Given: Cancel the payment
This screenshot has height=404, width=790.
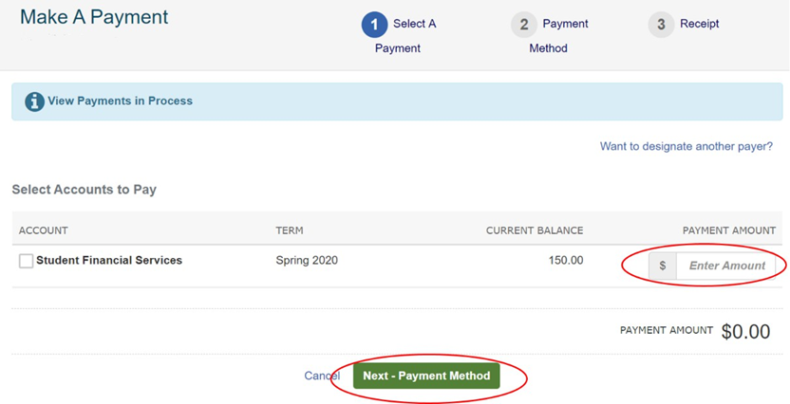Looking at the screenshot, I should pyautogui.click(x=322, y=376).
